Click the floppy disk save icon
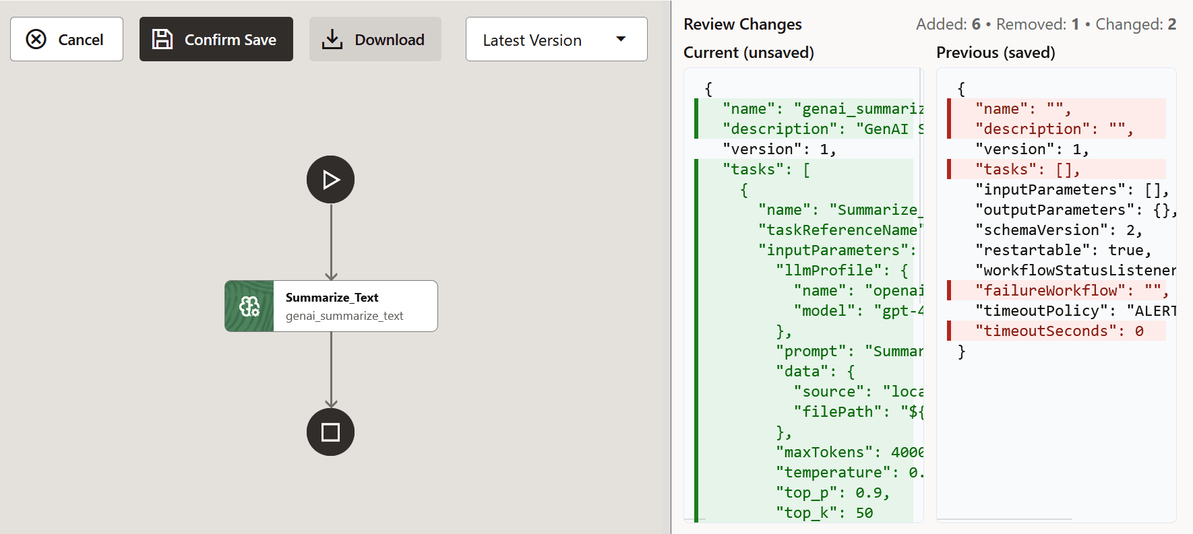1193x534 pixels. click(x=162, y=39)
